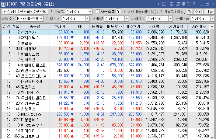This screenshot has height=139, width=216.
Task: Sort by the 현재가 column header
Action: [x=60, y=26]
